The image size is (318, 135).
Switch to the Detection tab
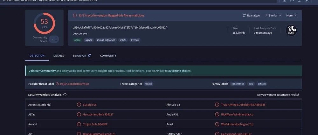pyautogui.click(x=37, y=56)
